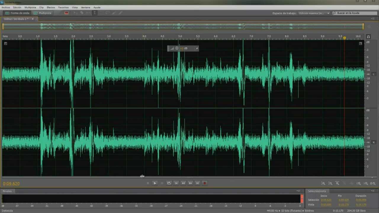Move playhead to next marker button
Image resolution: width=379 pixels, height=213 pixels.
[x=197, y=183]
